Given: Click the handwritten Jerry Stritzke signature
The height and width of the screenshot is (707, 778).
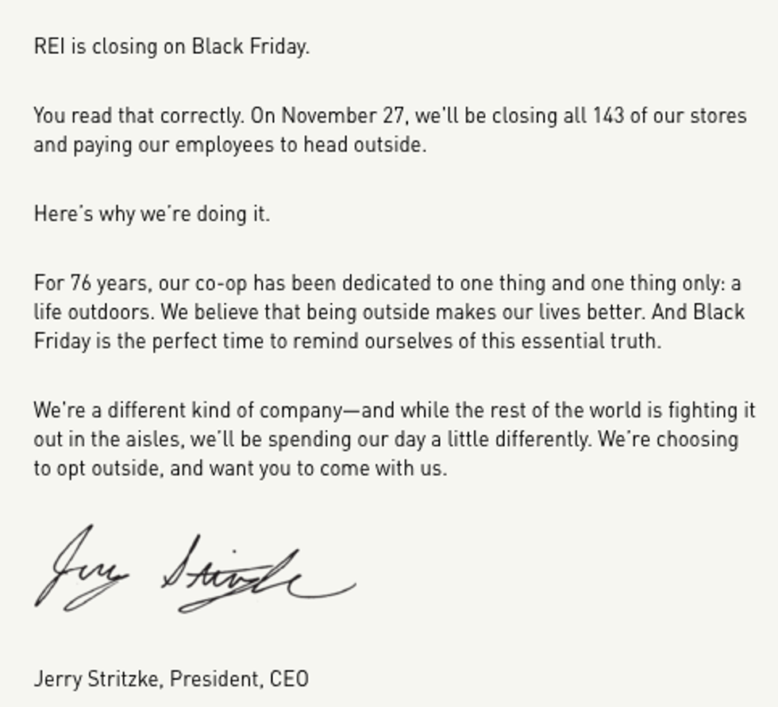Looking at the screenshot, I should (x=194, y=571).
